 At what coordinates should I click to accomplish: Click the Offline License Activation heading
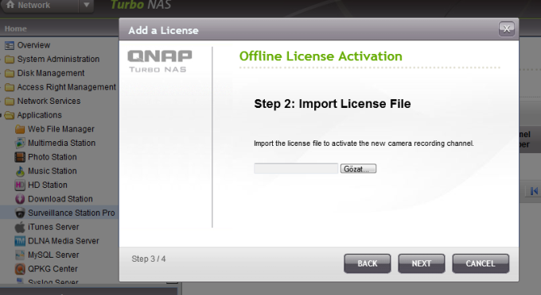tap(321, 56)
